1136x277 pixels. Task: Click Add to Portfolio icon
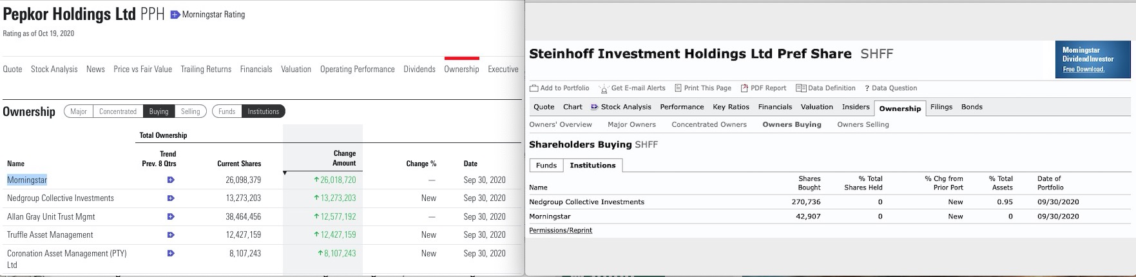[x=534, y=88]
